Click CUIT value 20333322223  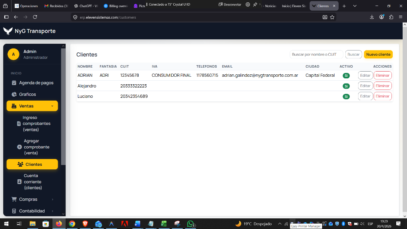pyautogui.click(x=134, y=86)
